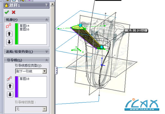
Task: Click the profile selection icon
Action: (8, 26)
